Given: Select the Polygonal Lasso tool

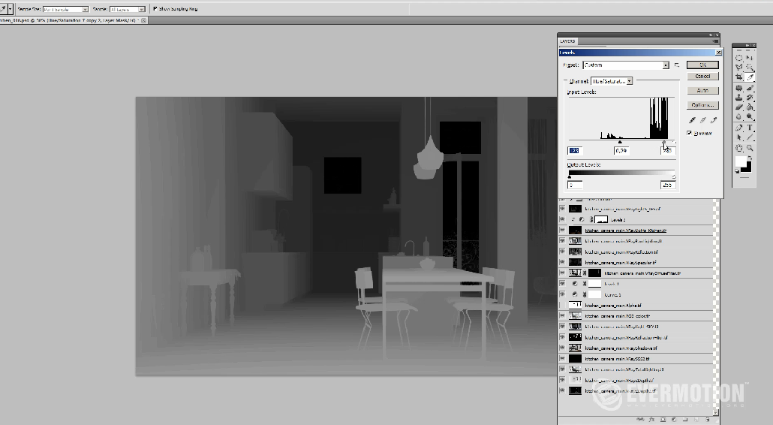Looking at the screenshot, I should (x=738, y=67).
